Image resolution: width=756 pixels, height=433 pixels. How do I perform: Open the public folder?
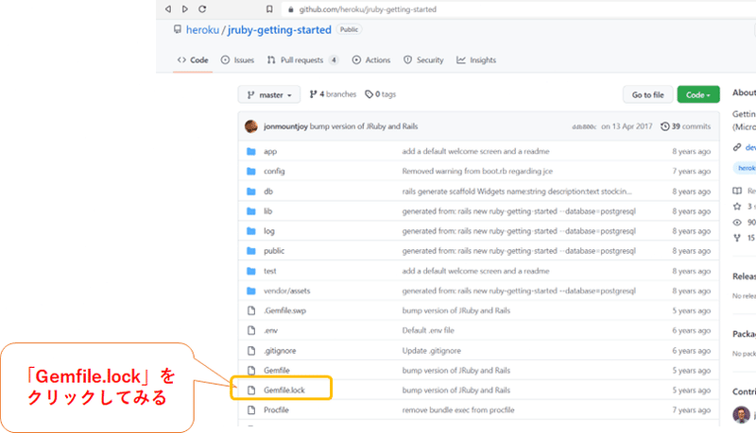[x=274, y=251]
